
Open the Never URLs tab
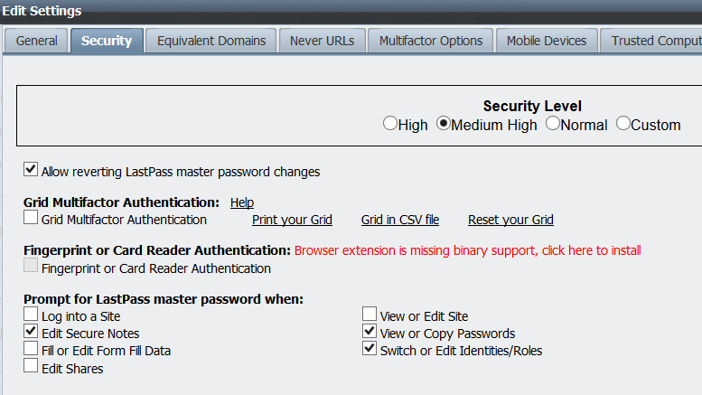(x=322, y=41)
